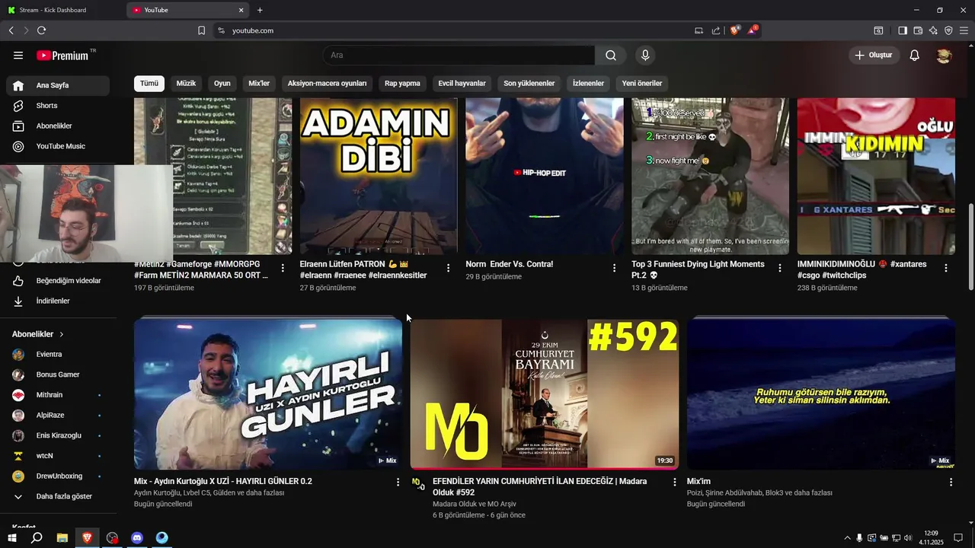975x548 pixels.
Task: Open YouTube Music in the sidebar
Action: coord(58,146)
